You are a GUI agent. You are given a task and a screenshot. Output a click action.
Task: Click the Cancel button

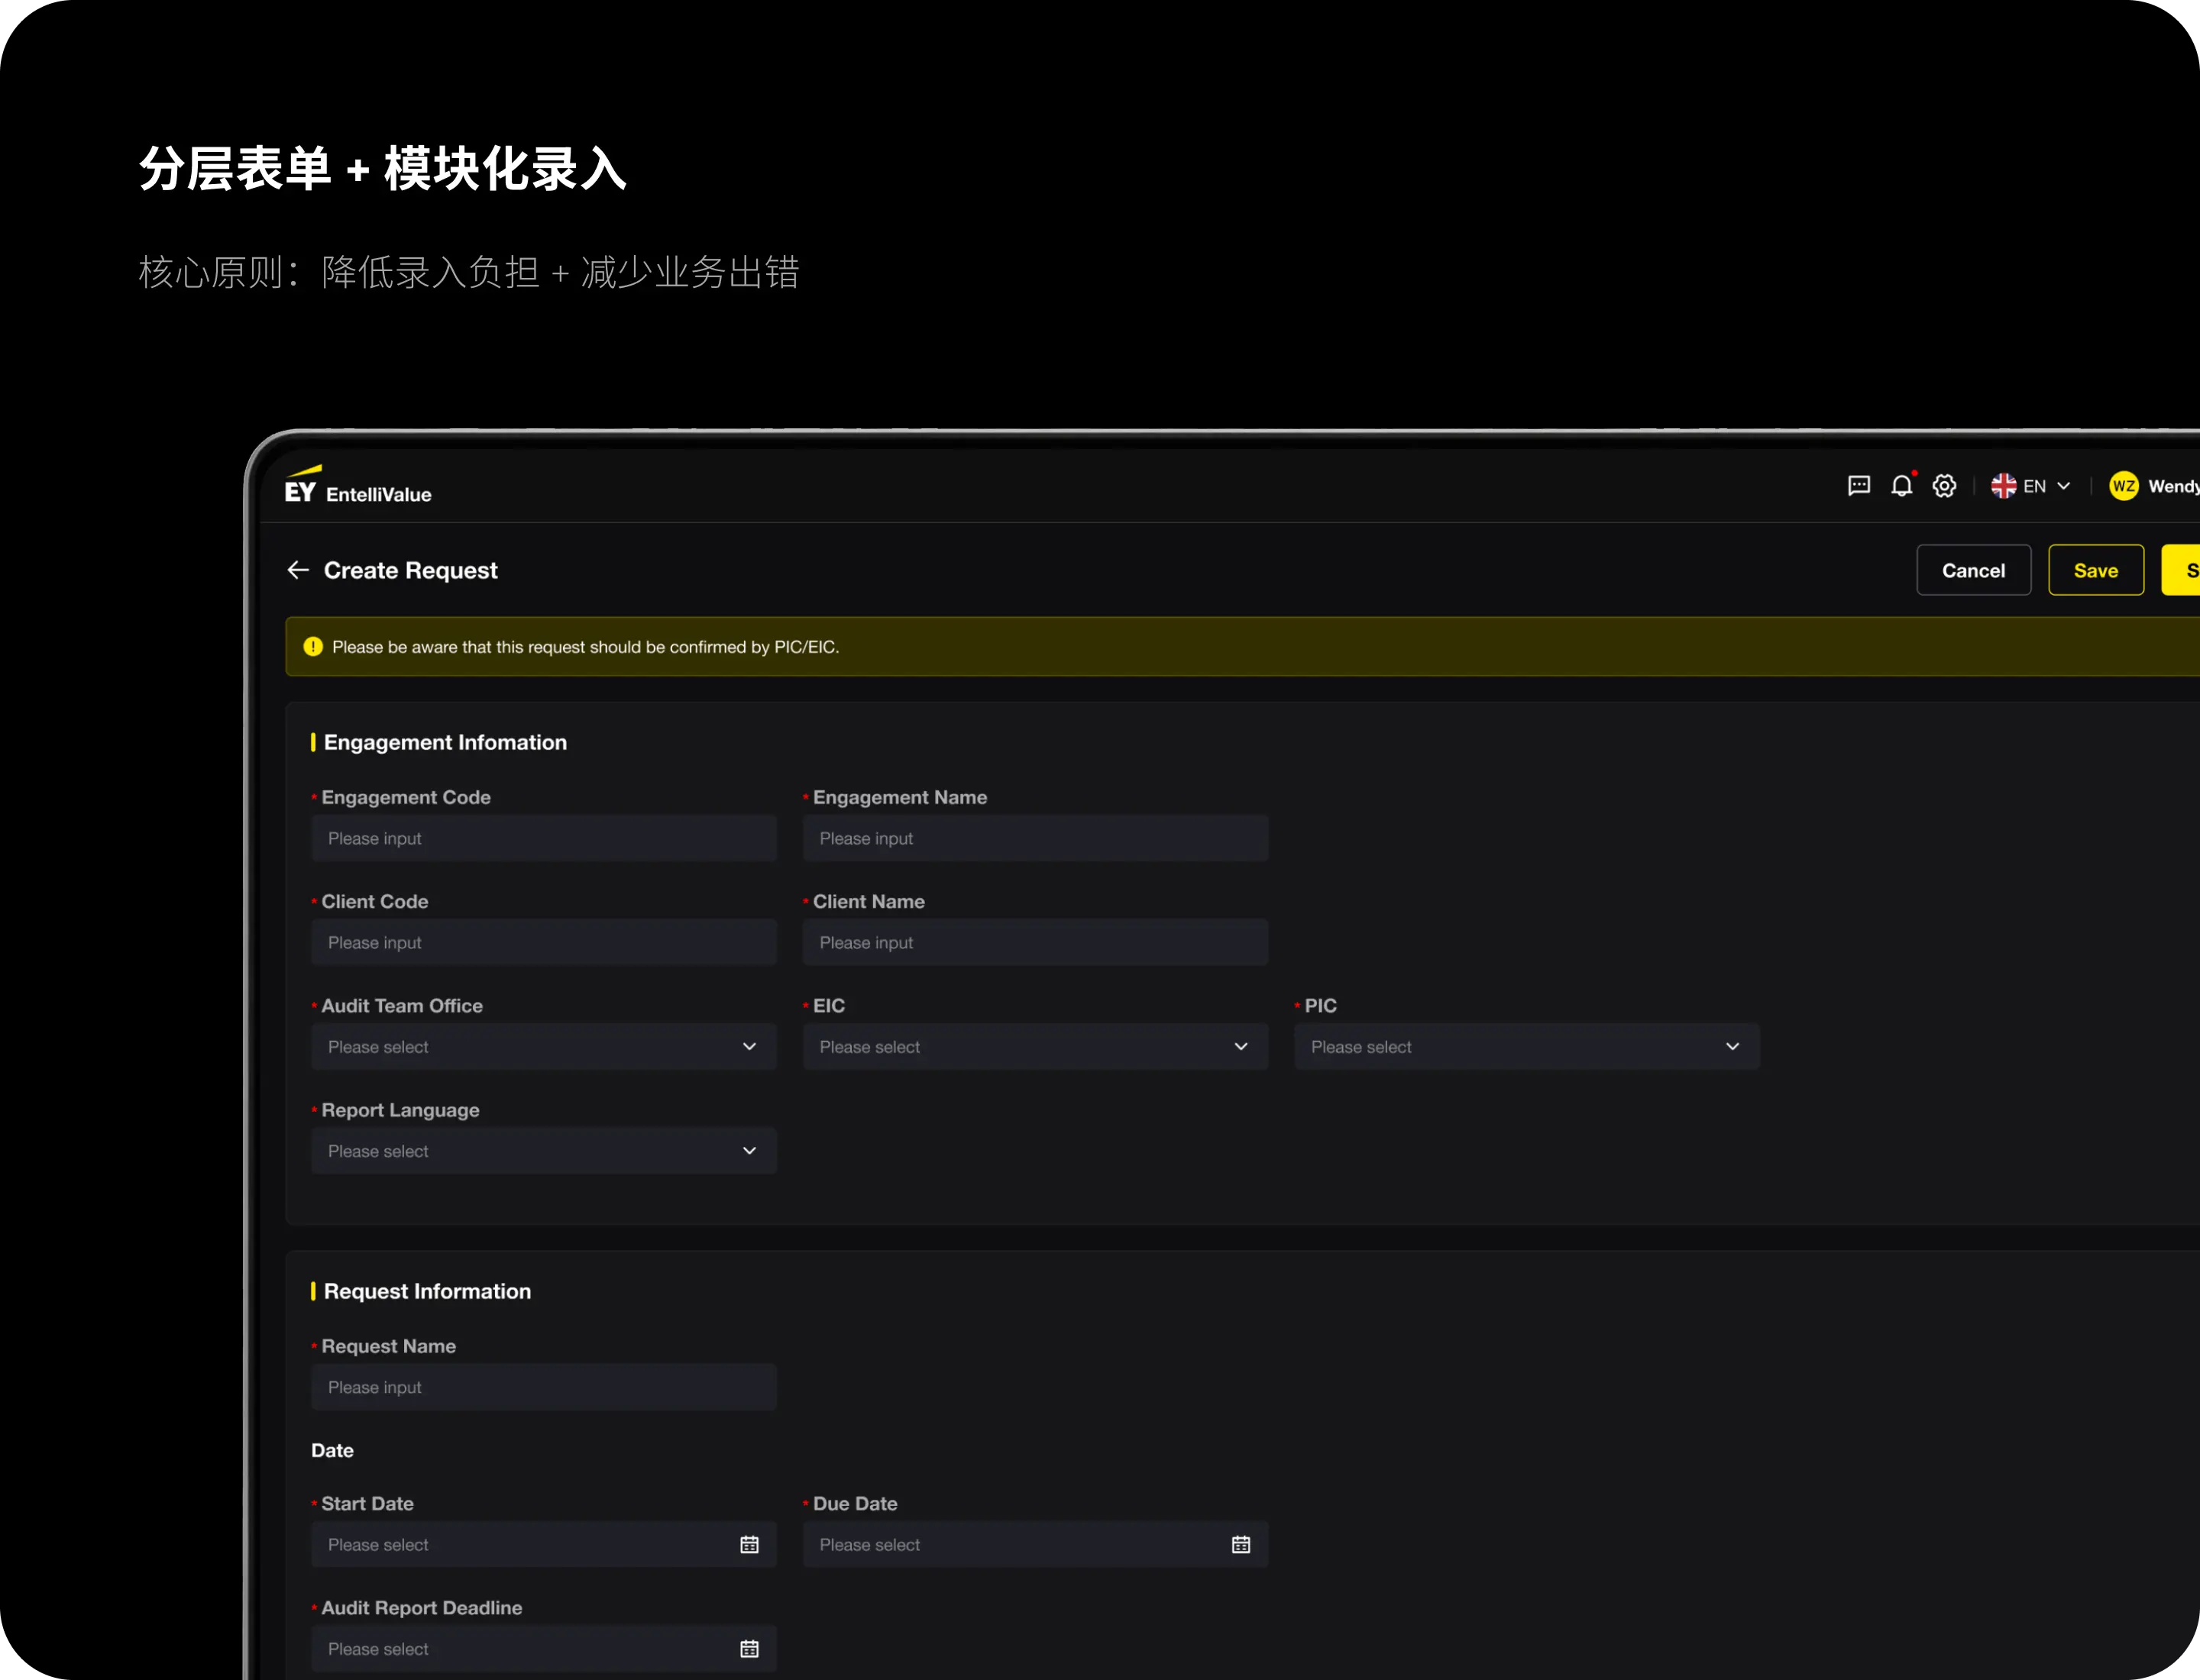pos(1974,570)
